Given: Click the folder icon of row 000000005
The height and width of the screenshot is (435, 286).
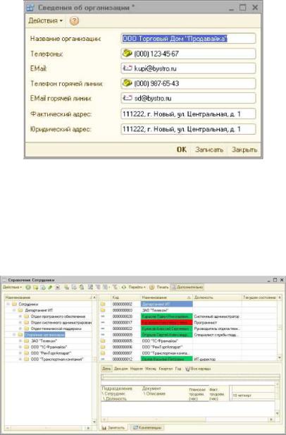Looking at the screenshot, I should tap(103, 341).
